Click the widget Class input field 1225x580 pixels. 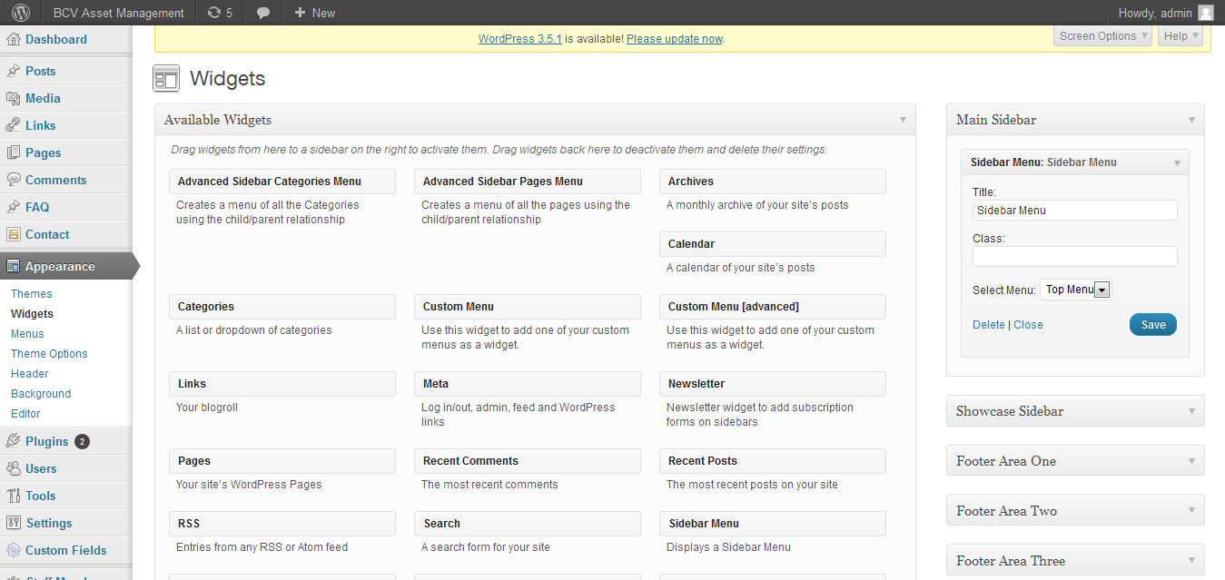tap(1075, 257)
